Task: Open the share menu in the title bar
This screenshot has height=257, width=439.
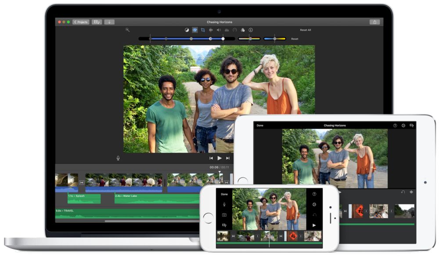Action: pos(375,22)
